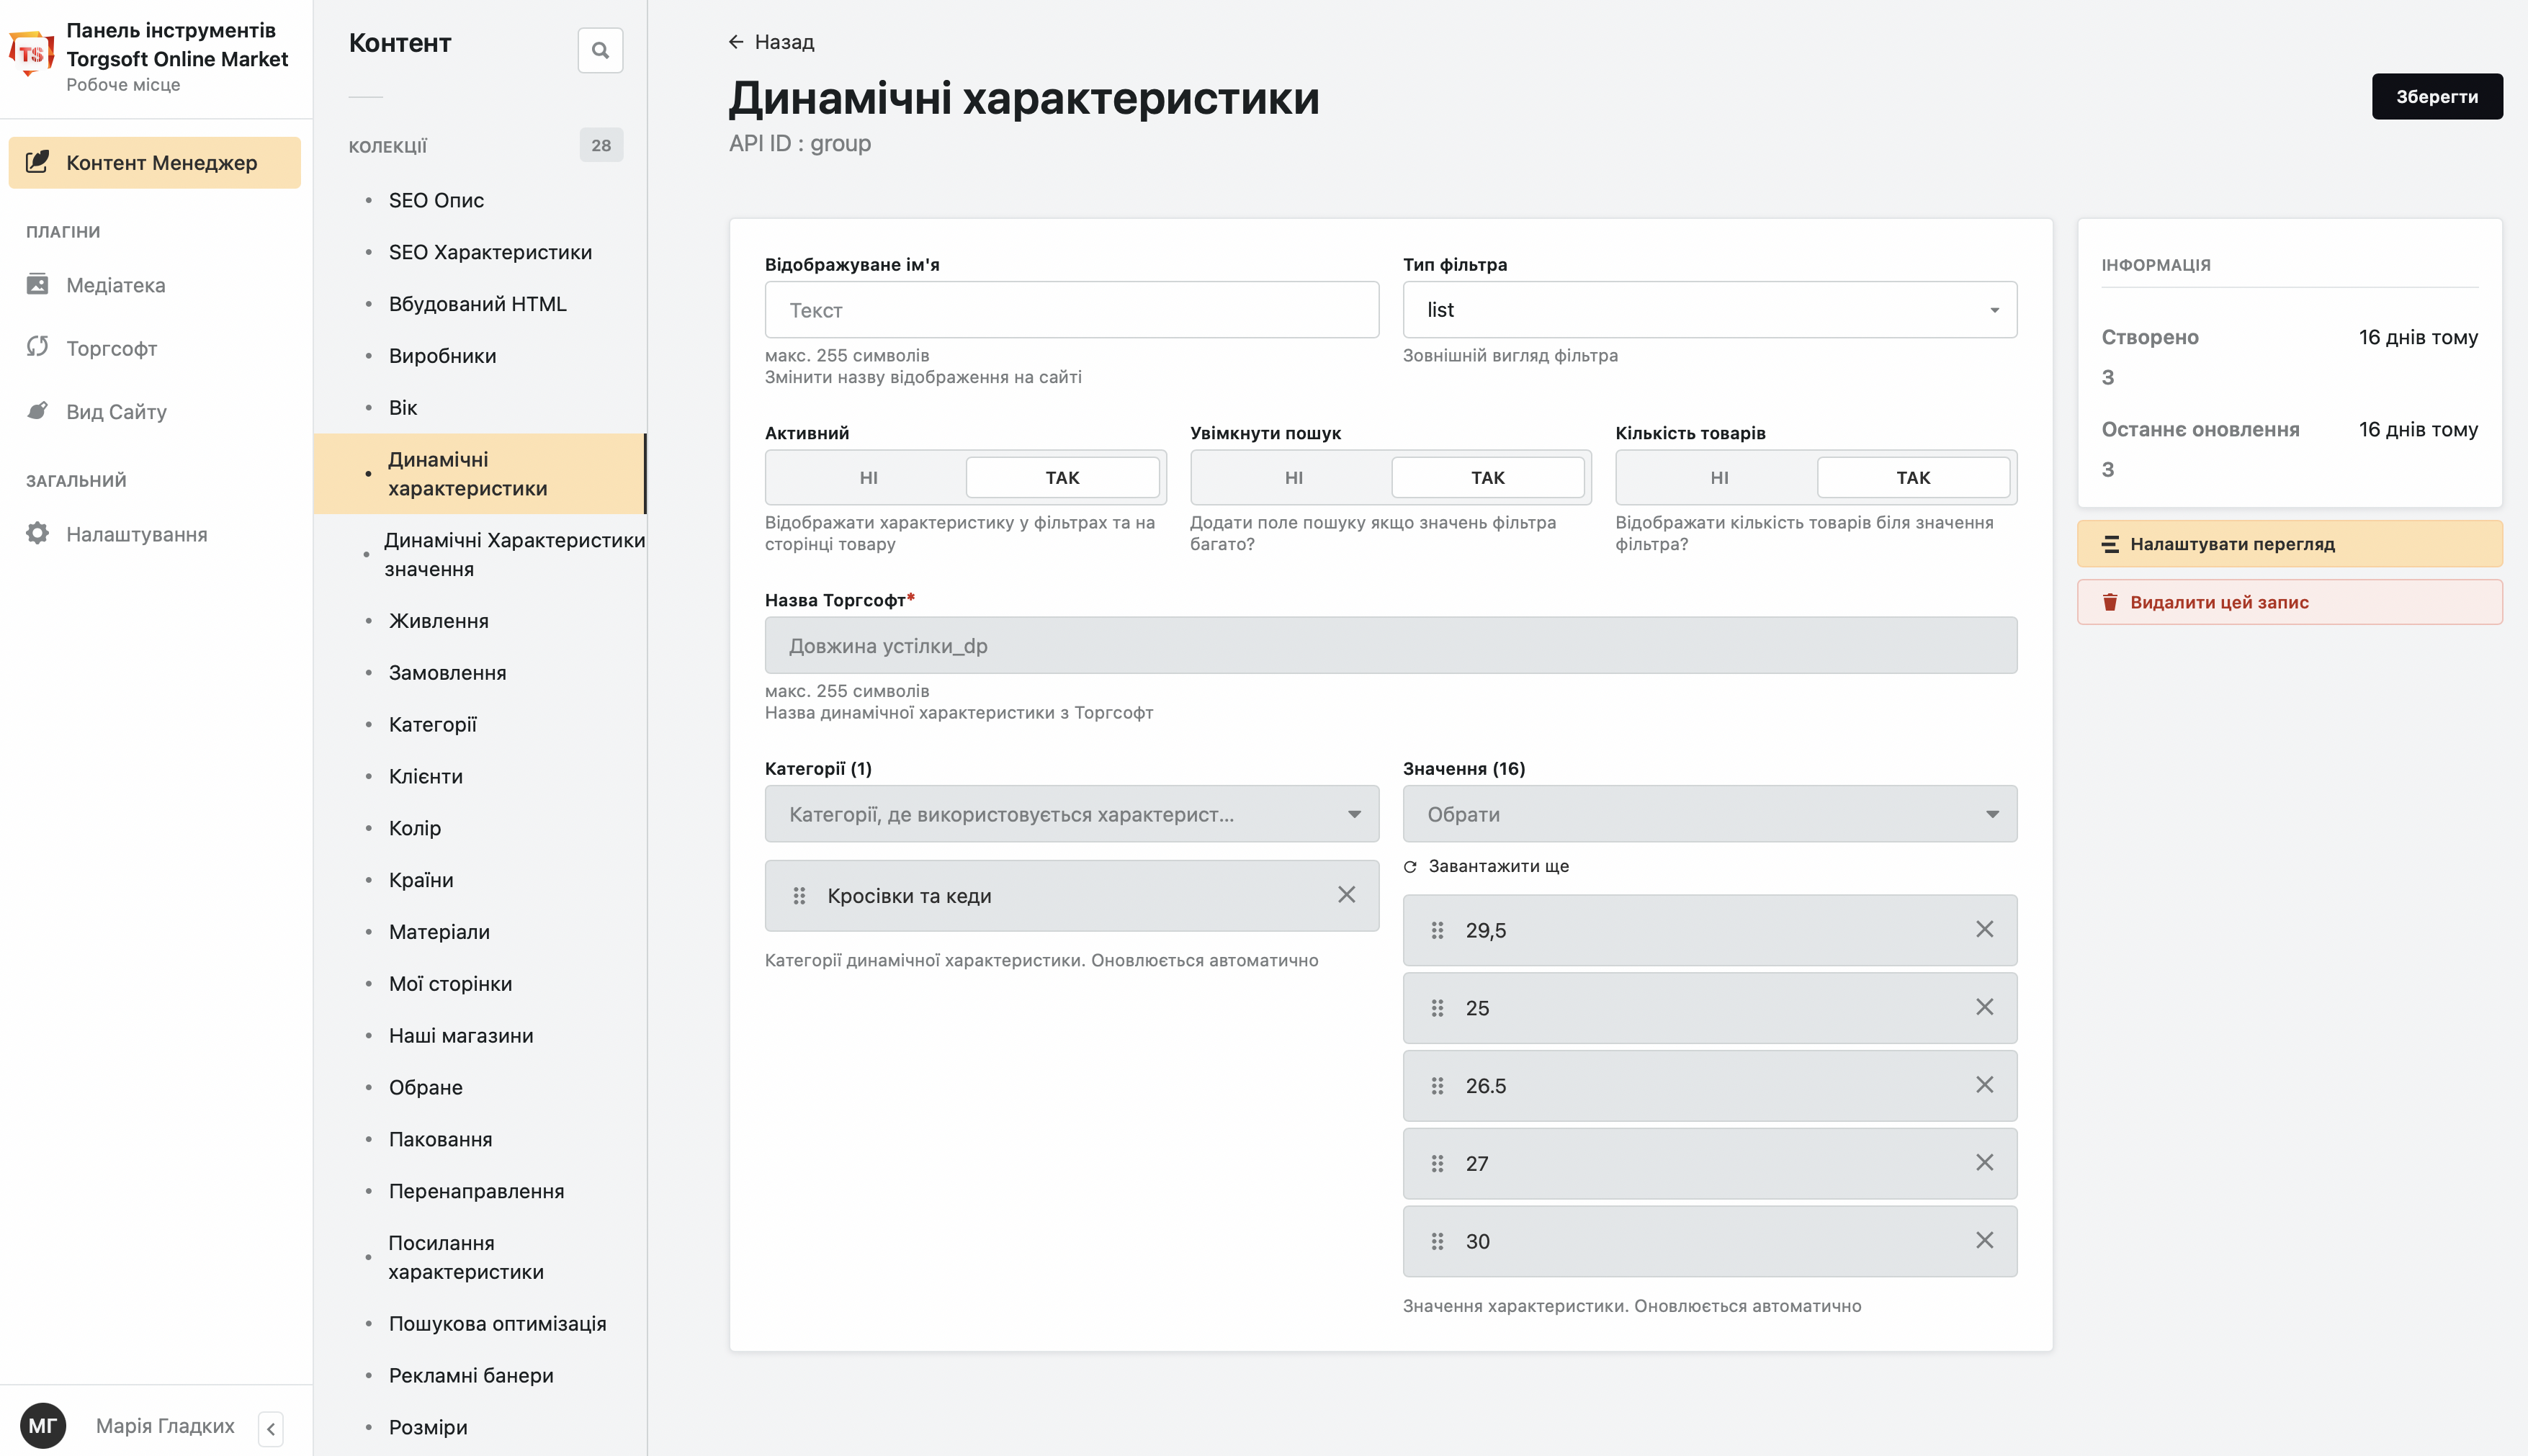Image resolution: width=2528 pixels, height=1456 pixels.
Task: Select SEO Характеристики collection
Action: 490,252
